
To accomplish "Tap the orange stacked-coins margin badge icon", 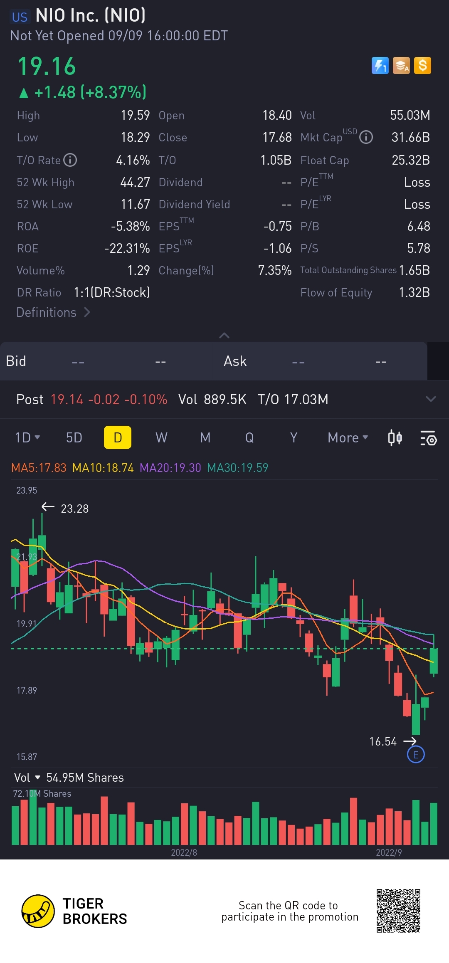I will click(x=401, y=66).
